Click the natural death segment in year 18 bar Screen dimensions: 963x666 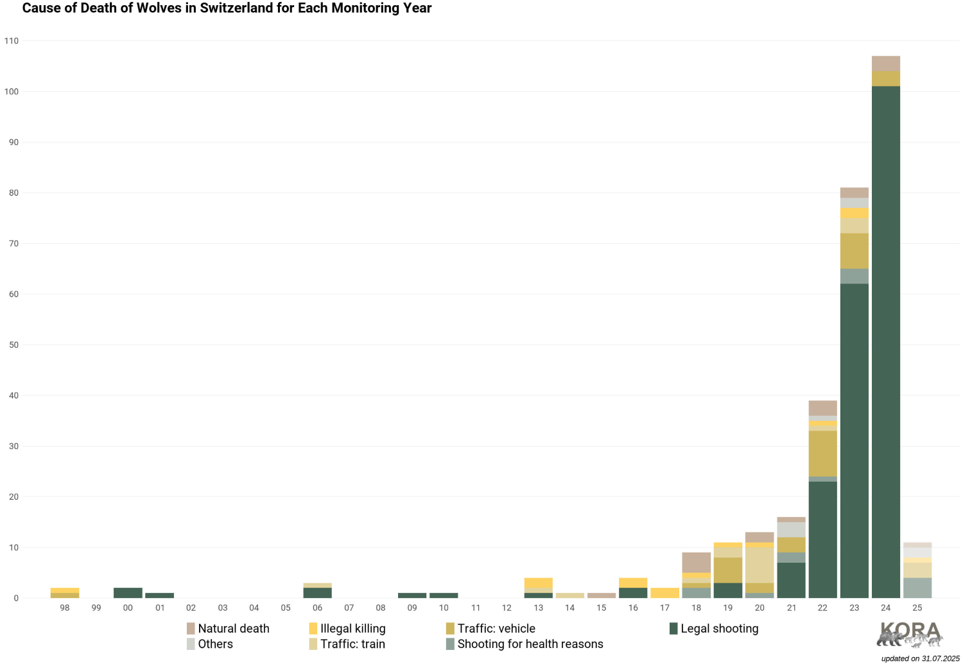click(697, 563)
